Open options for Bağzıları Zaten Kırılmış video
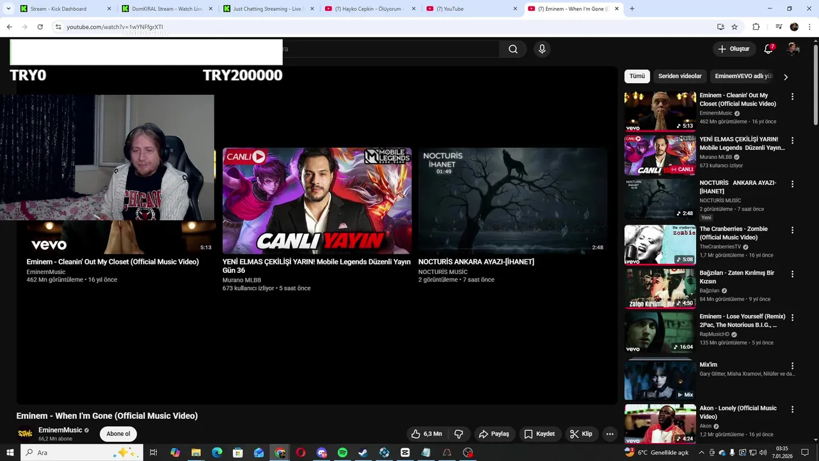Screen dimensions: 819x461 pos(792,274)
